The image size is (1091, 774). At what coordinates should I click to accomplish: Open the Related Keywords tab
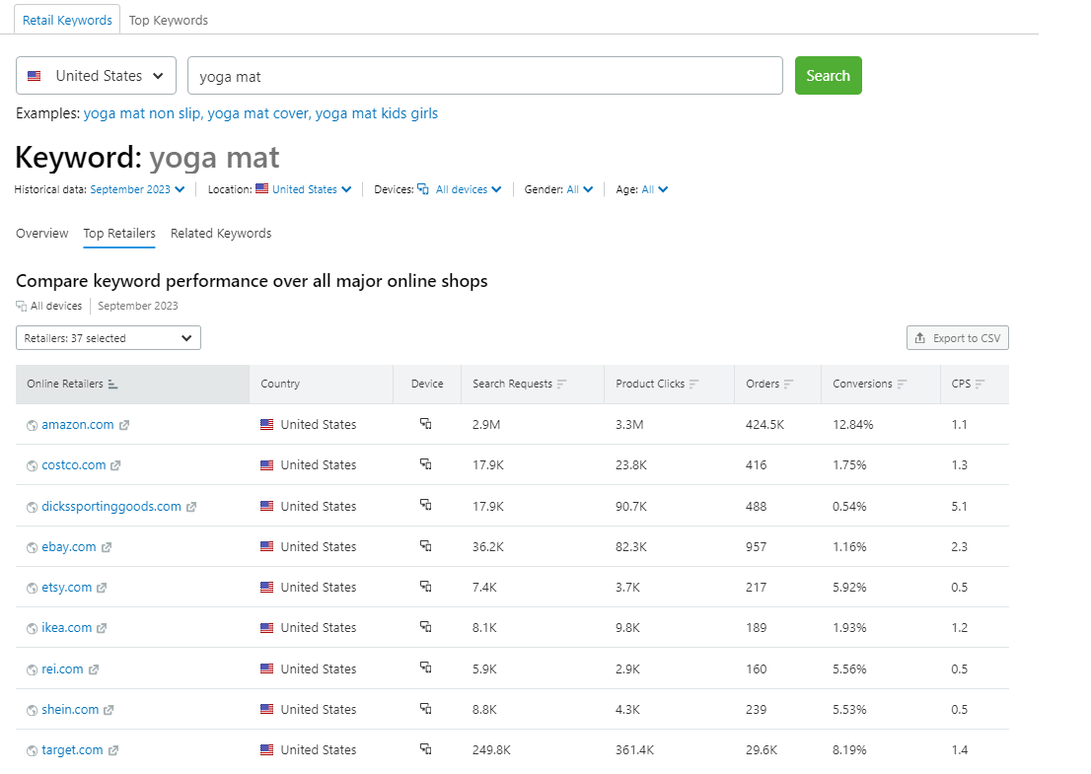tap(221, 233)
